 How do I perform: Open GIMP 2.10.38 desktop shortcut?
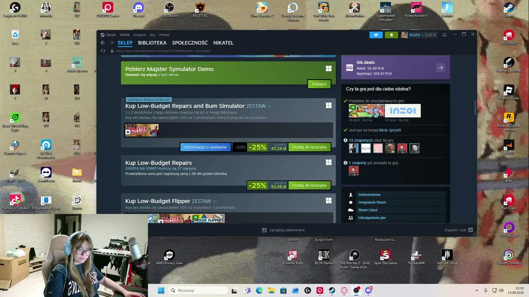coord(15,175)
